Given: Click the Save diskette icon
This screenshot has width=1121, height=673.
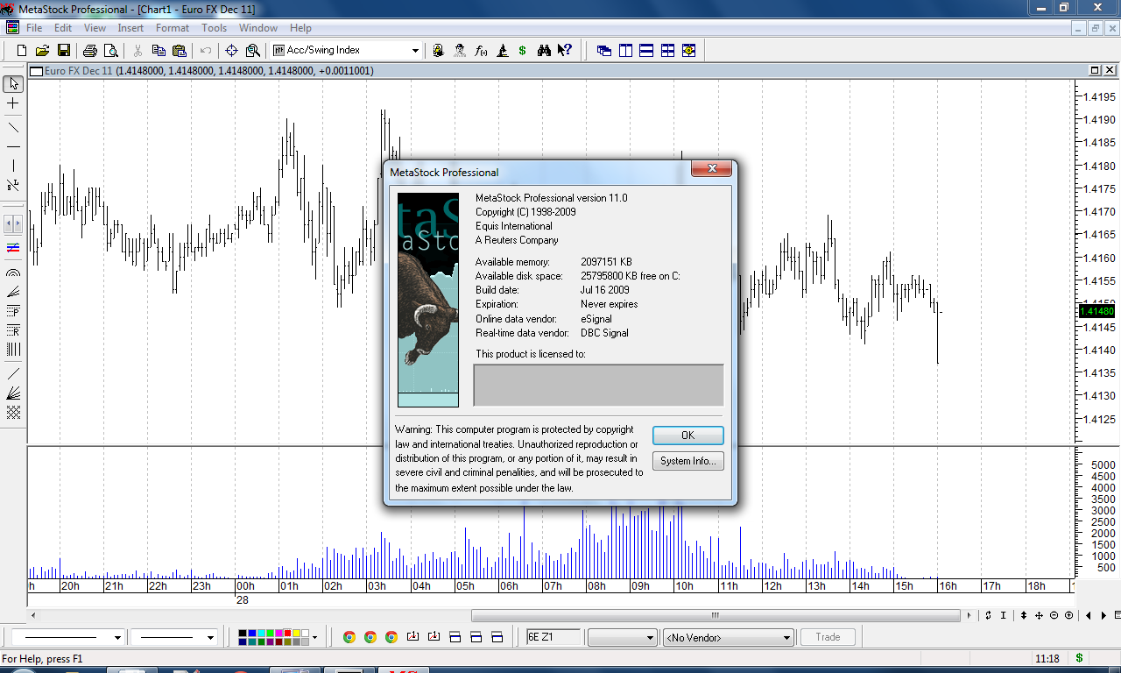Looking at the screenshot, I should pos(64,51).
